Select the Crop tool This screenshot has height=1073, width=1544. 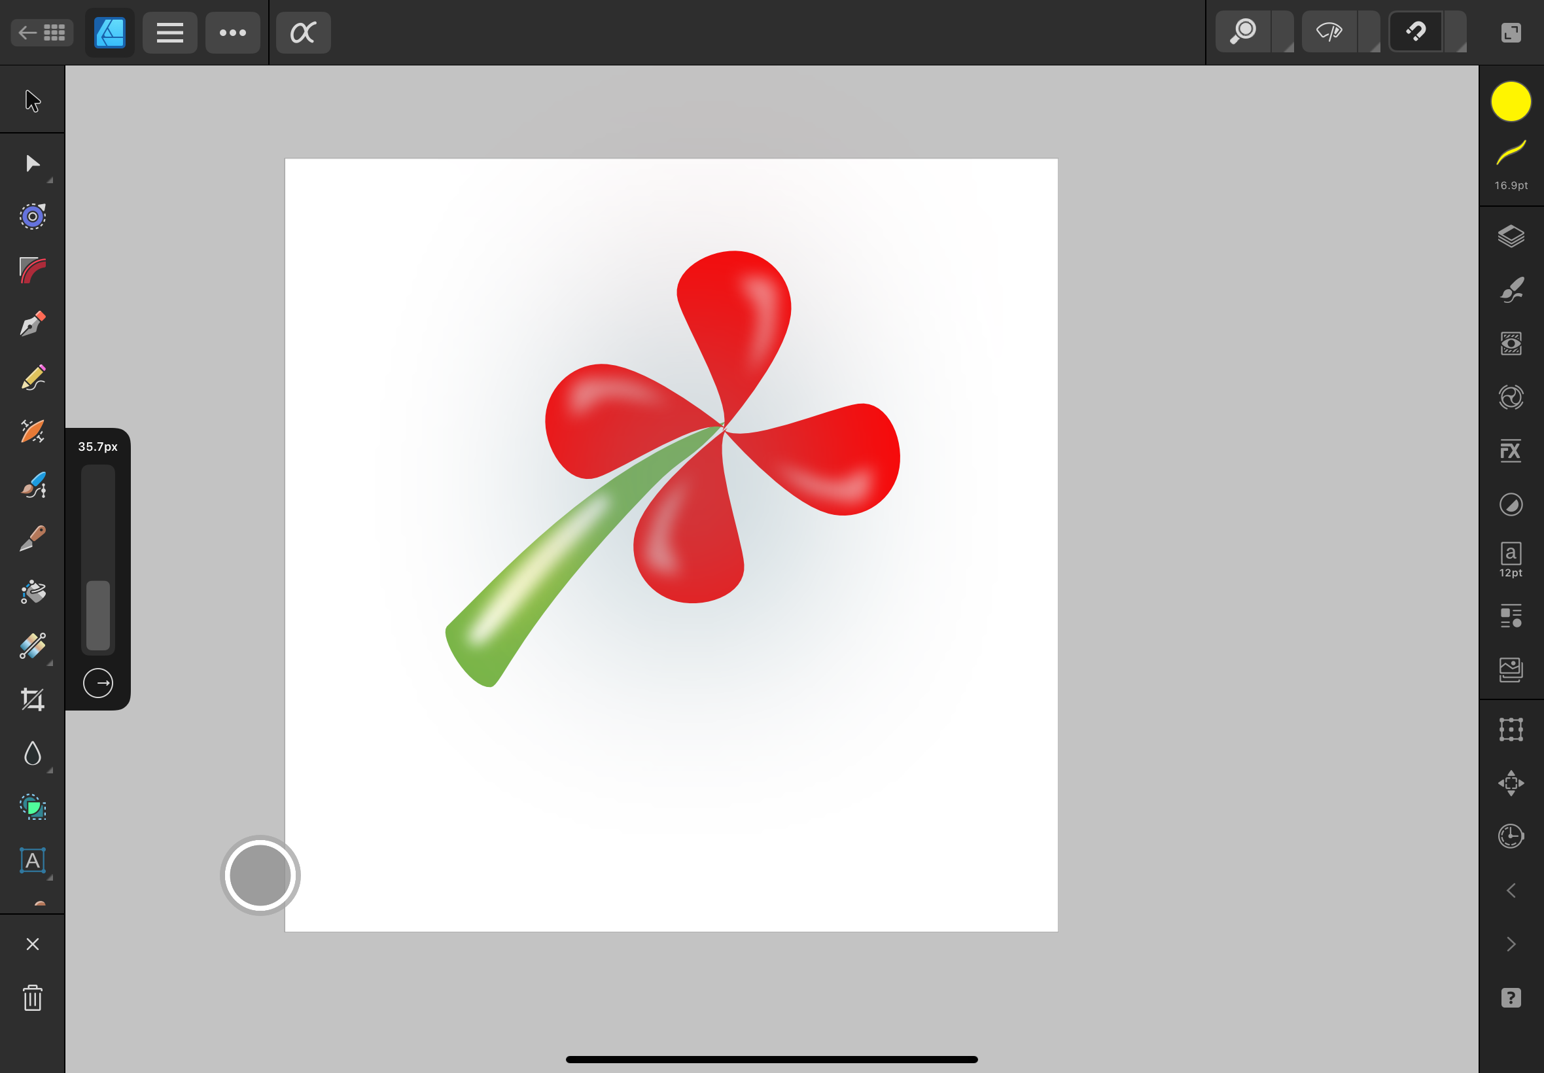coord(32,700)
